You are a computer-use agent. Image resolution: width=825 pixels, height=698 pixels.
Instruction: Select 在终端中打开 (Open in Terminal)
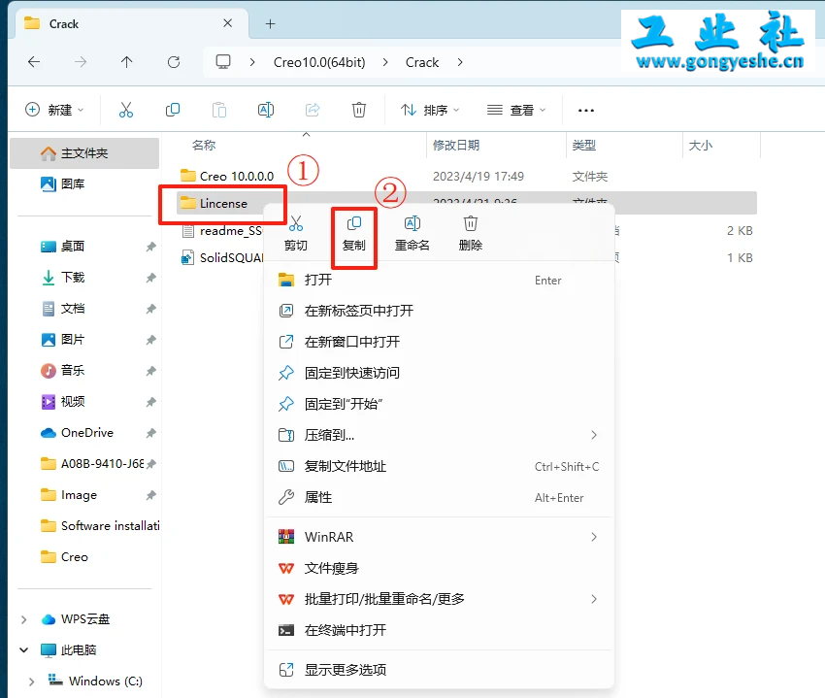(439, 630)
